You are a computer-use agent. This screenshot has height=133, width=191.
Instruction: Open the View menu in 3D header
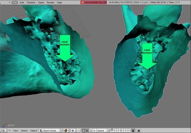tap(16, 131)
